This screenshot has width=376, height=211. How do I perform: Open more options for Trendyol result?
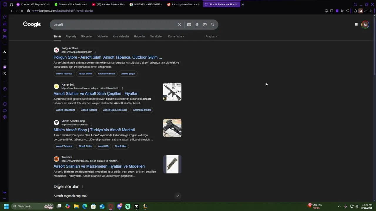coord(122,161)
